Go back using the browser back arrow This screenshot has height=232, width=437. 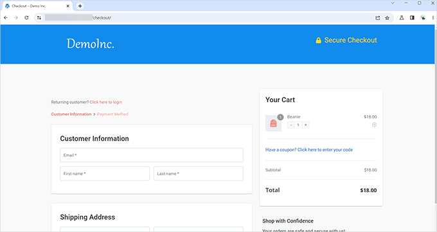pos(6,18)
